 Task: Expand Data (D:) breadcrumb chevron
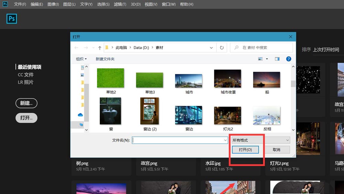[x=152, y=48]
